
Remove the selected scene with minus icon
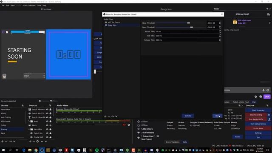click(6, 142)
